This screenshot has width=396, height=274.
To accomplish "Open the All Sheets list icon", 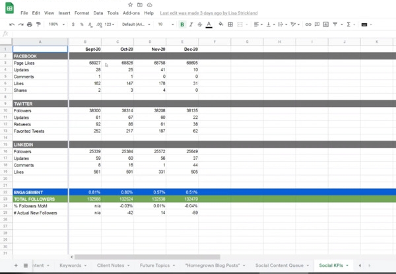I will 26,265.
